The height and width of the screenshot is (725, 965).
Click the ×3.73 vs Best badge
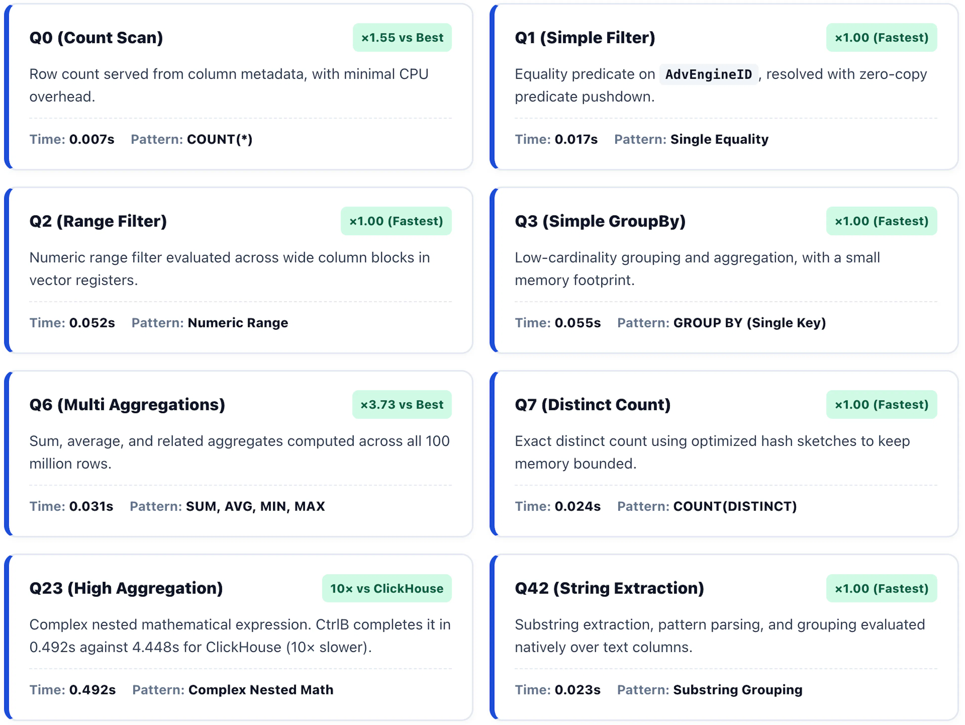[402, 405]
